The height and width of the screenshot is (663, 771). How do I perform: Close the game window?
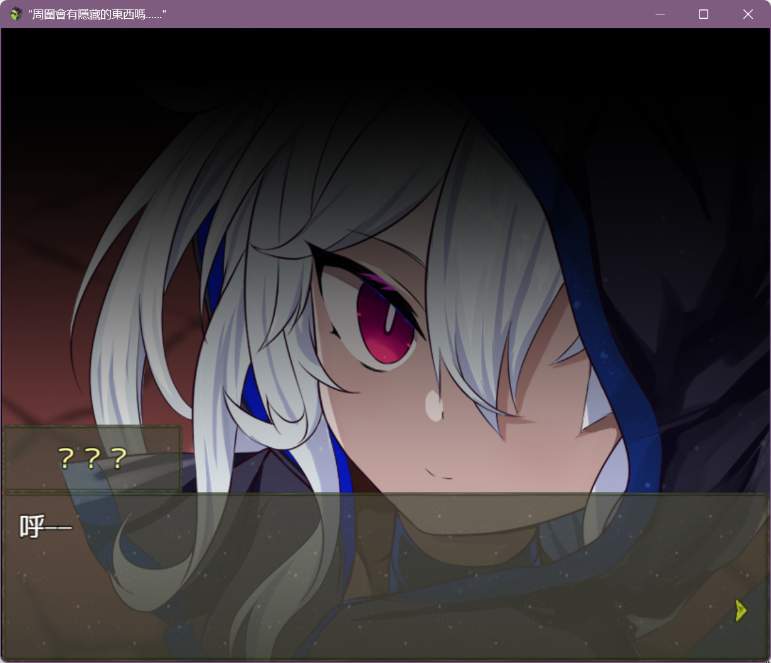(748, 14)
